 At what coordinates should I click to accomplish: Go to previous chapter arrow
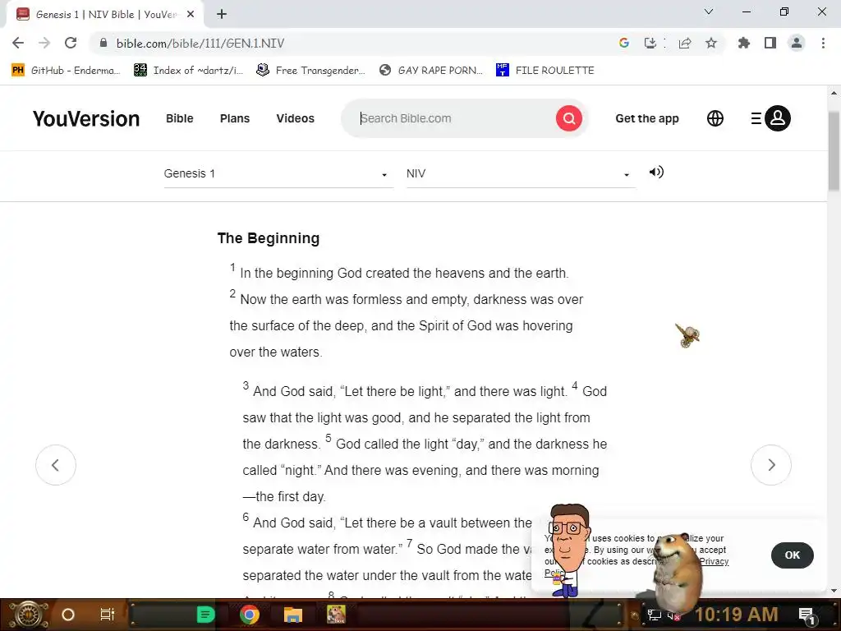pyautogui.click(x=56, y=465)
